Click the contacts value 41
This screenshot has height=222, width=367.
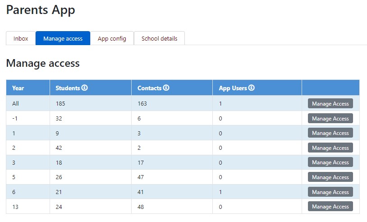[140, 192]
